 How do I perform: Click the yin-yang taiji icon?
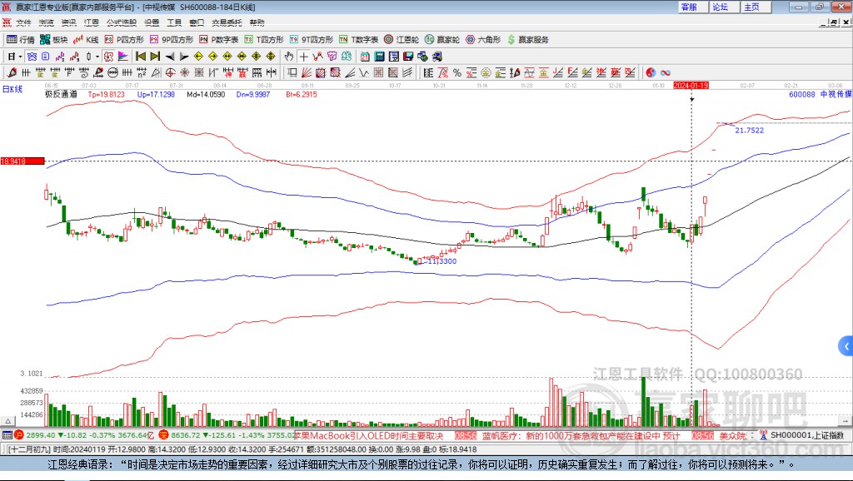pos(651,72)
